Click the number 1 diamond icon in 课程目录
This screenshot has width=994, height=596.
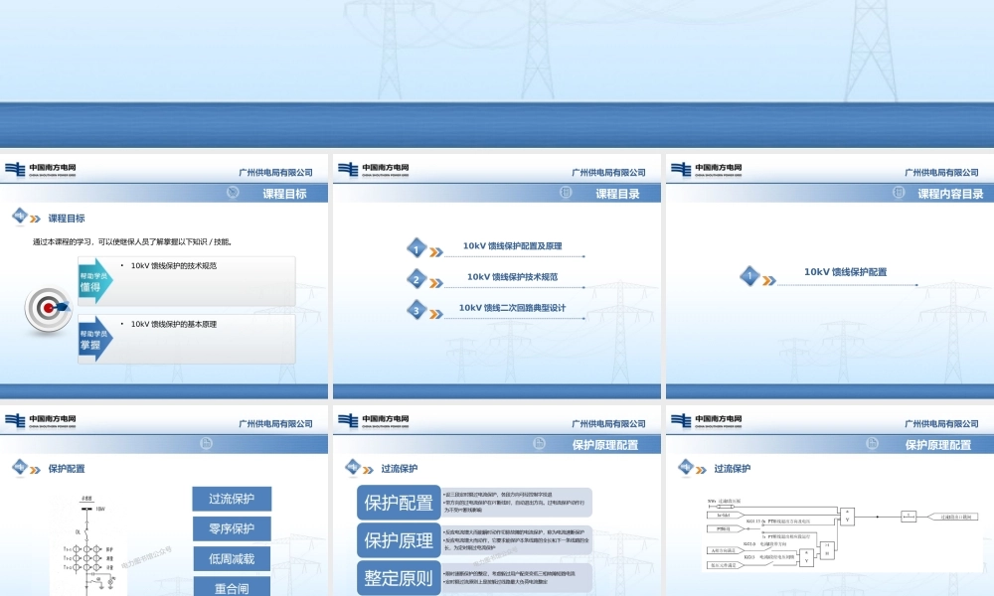pos(417,249)
